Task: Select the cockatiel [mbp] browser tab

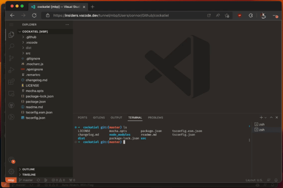Action: (58, 7)
